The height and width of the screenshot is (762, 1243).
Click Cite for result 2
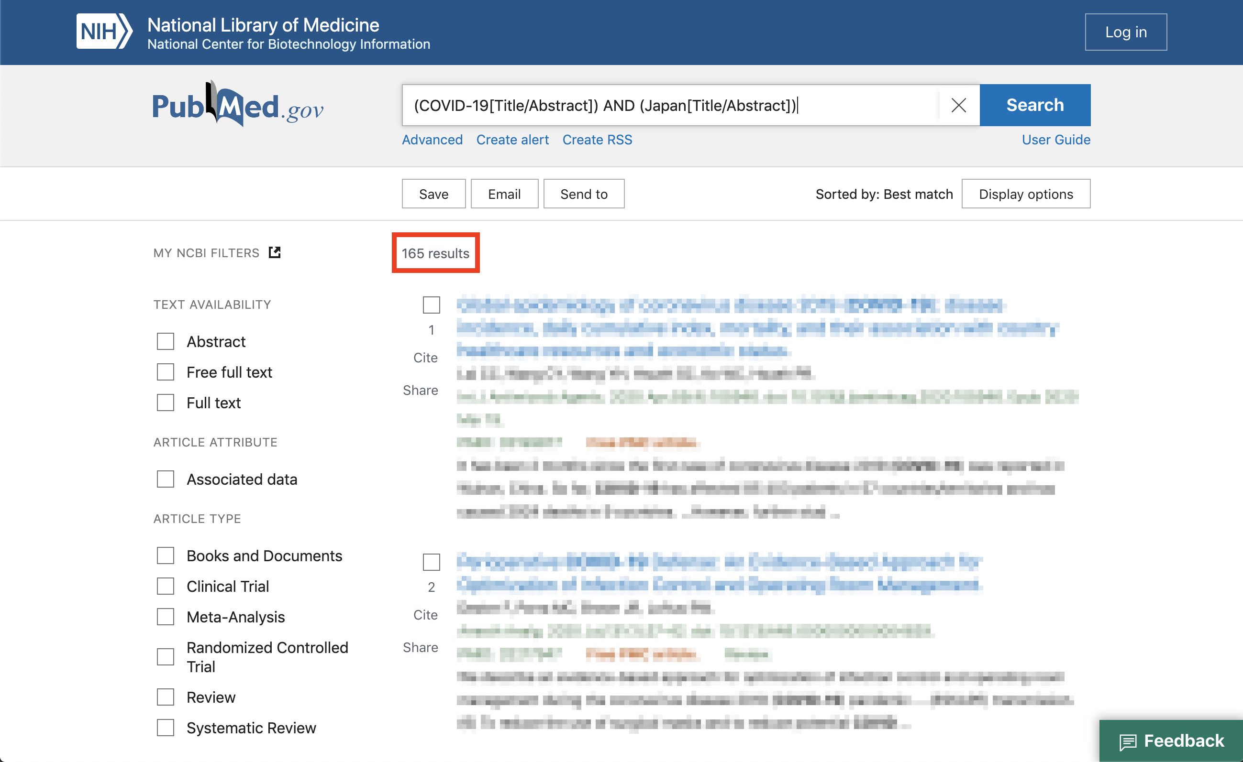click(x=425, y=615)
